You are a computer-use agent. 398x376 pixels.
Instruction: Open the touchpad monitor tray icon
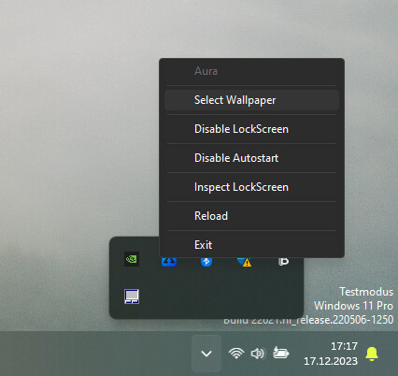(x=132, y=296)
